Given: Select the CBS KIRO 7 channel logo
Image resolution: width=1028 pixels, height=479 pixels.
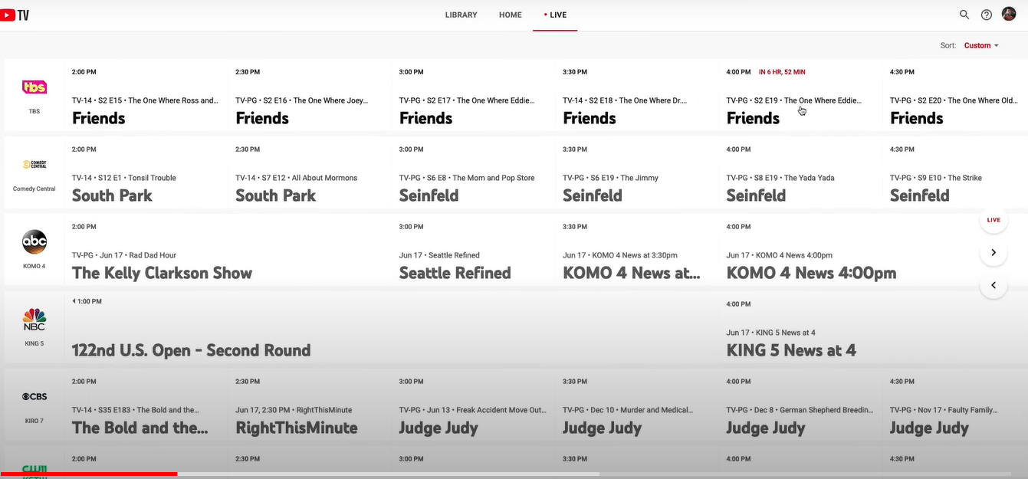Looking at the screenshot, I should click(x=34, y=396).
